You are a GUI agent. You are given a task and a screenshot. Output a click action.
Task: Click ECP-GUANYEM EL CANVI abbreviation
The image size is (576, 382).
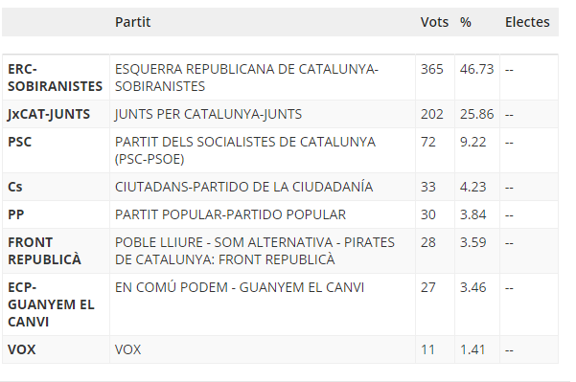click(51, 304)
